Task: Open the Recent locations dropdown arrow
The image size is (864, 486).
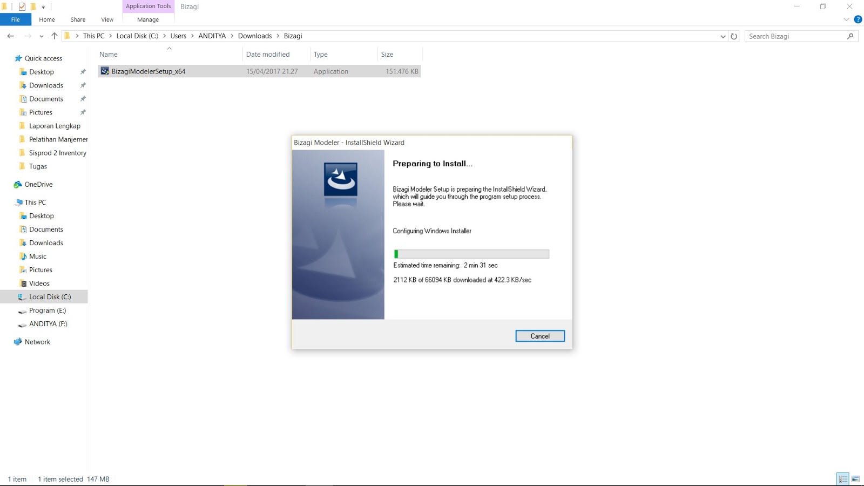Action: [42, 36]
